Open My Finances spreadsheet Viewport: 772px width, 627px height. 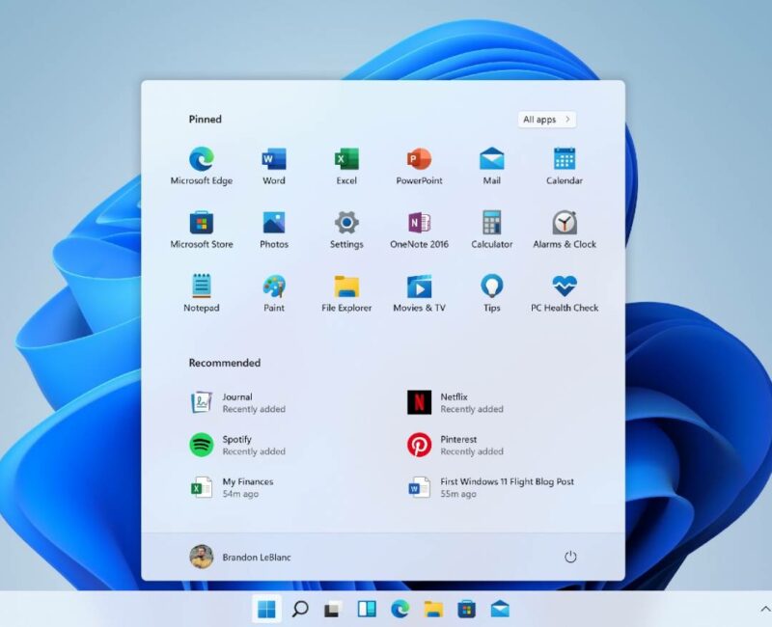click(232, 487)
